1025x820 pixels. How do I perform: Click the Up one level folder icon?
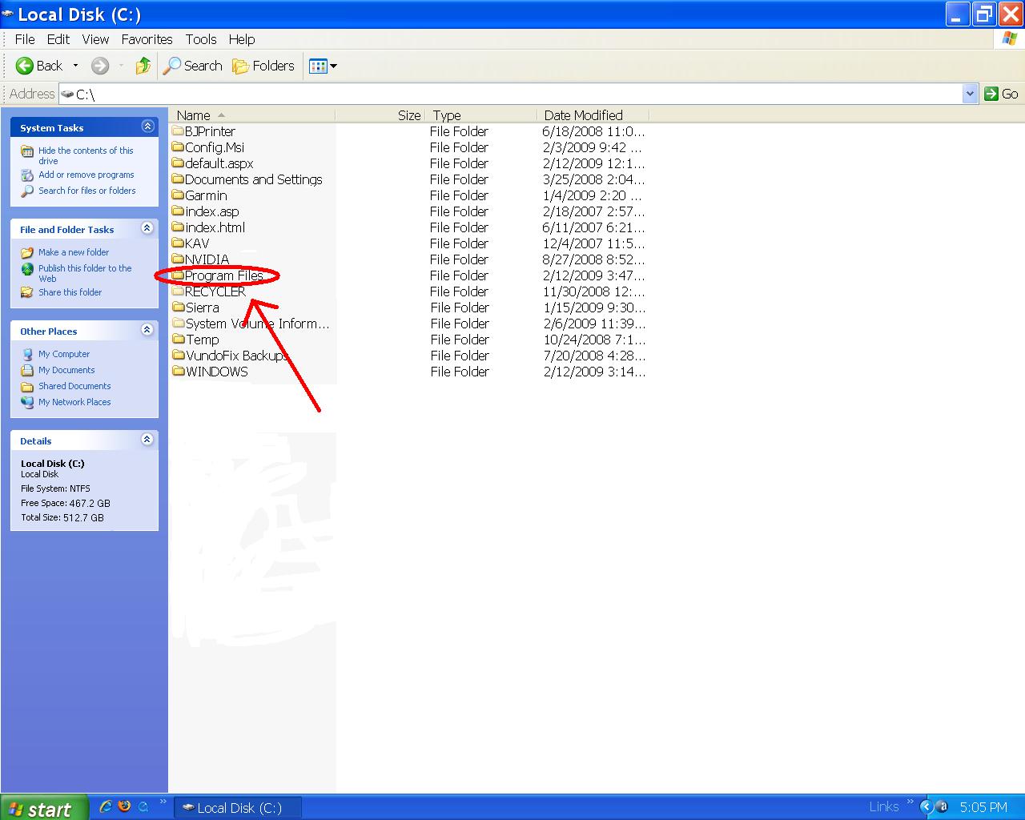pyautogui.click(x=143, y=66)
